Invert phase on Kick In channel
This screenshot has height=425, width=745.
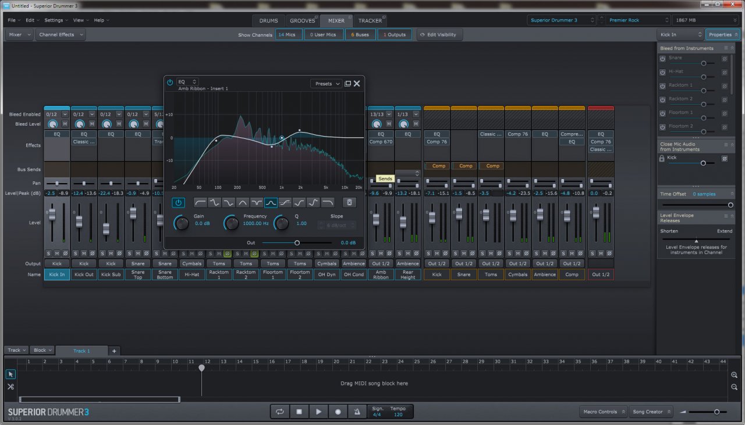pos(66,253)
